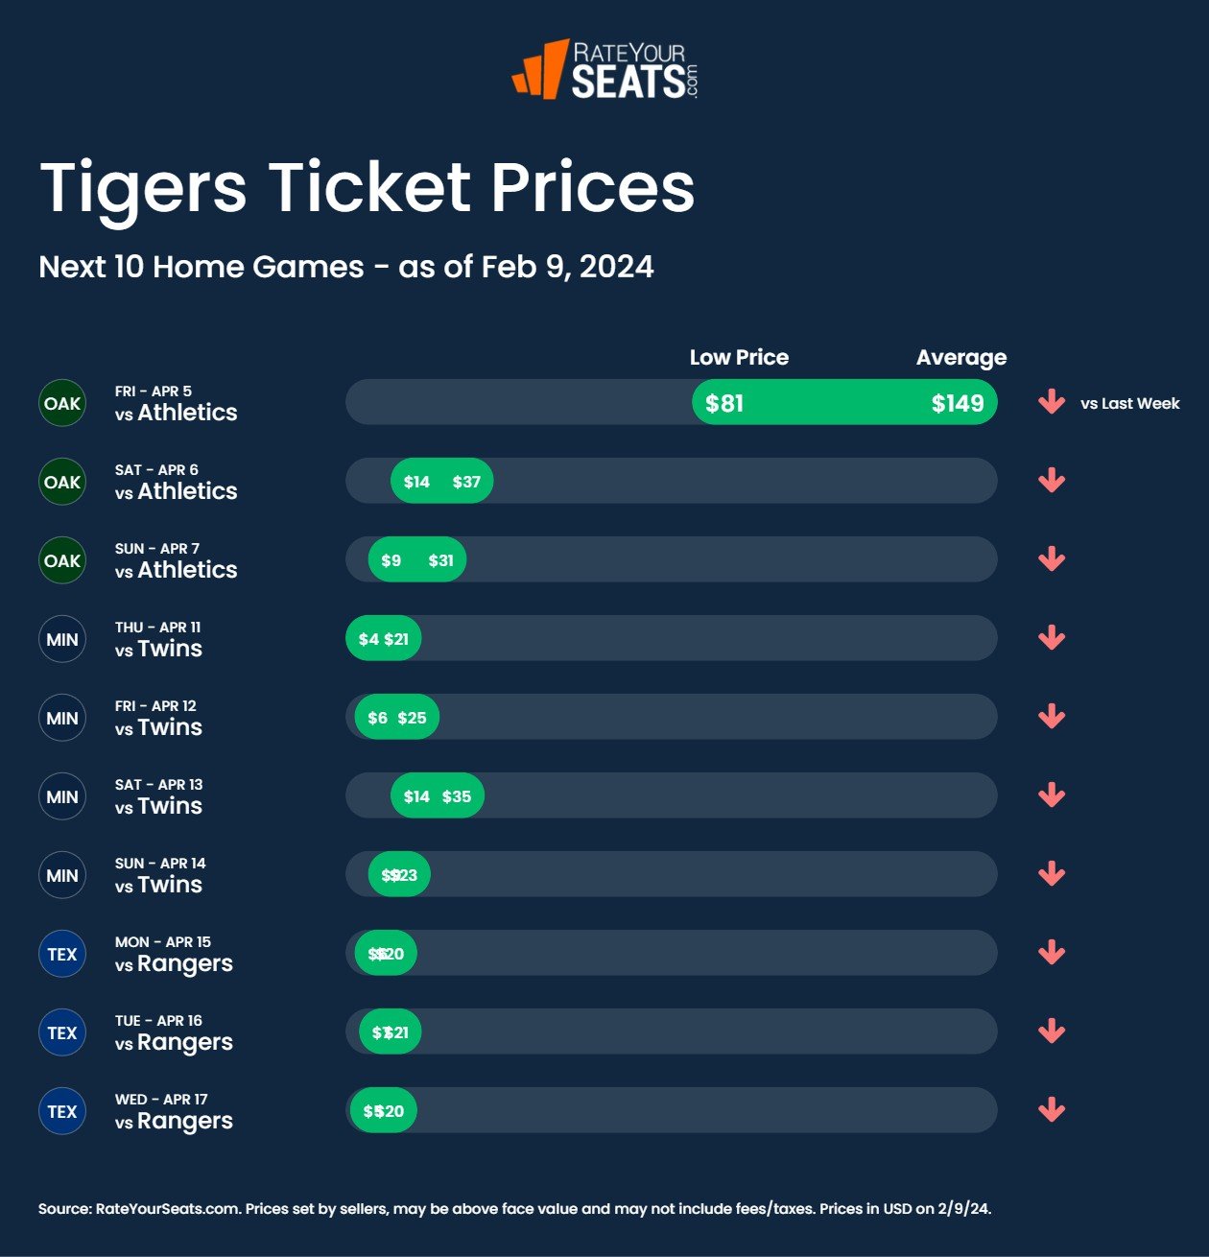This screenshot has width=1209, height=1257.
Task: Click the OAK badge for Sun Apr 7
Action: coord(62,560)
